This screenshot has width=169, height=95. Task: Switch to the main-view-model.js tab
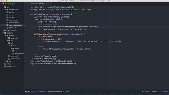tap(38, 4)
